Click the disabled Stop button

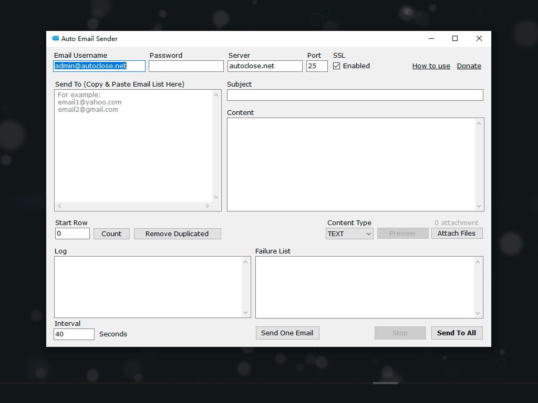[400, 333]
